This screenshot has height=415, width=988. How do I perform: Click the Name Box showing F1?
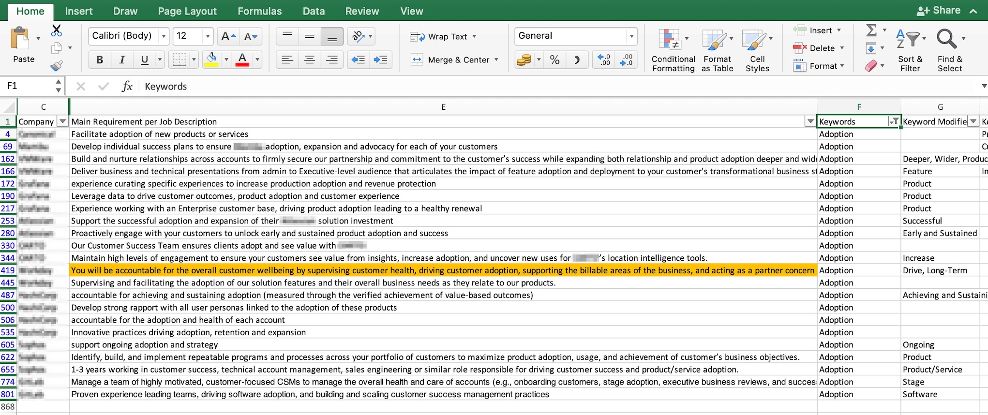coord(28,86)
